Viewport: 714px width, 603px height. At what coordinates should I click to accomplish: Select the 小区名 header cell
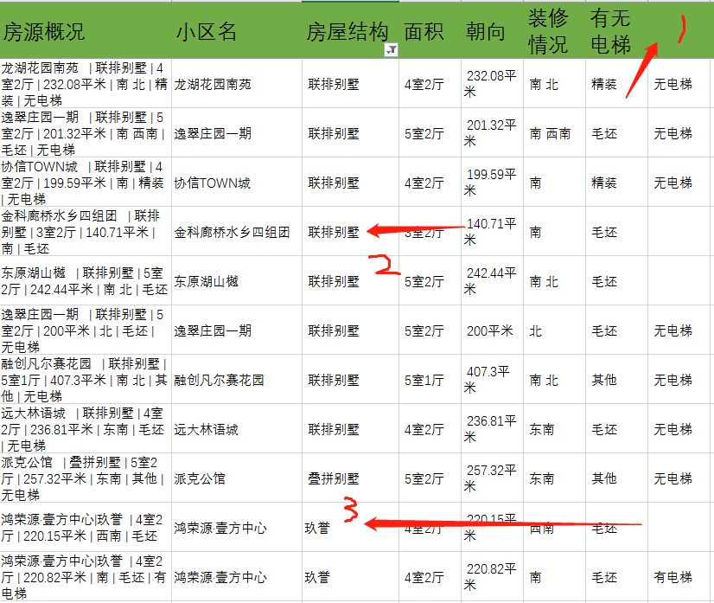(x=237, y=30)
